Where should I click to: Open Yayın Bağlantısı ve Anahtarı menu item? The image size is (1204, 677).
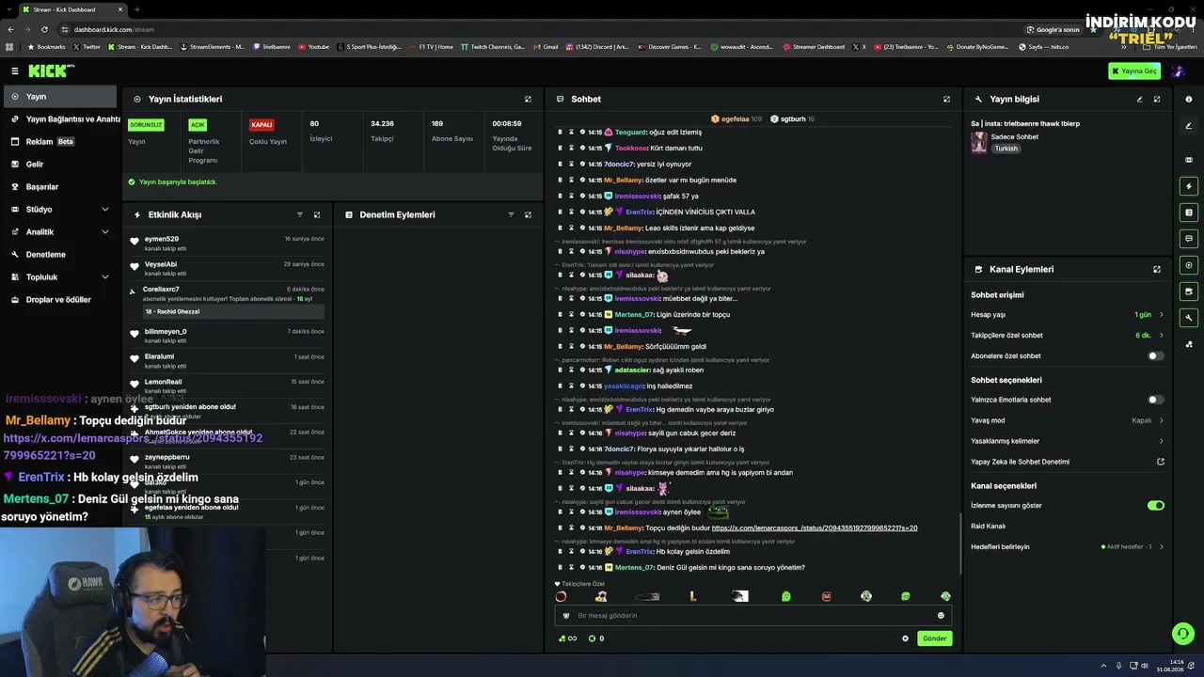tap(60, 119)
